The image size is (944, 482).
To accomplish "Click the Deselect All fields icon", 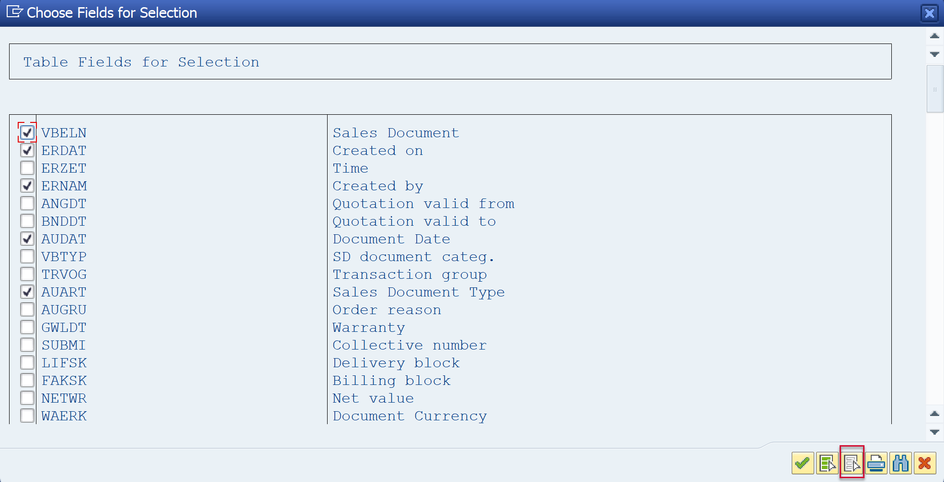I will point(852,463).
